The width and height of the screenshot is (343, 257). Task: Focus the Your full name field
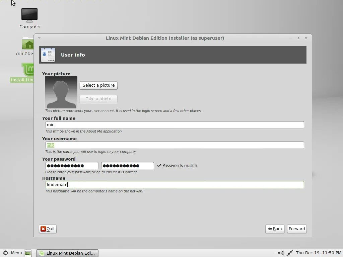[175, 125]
